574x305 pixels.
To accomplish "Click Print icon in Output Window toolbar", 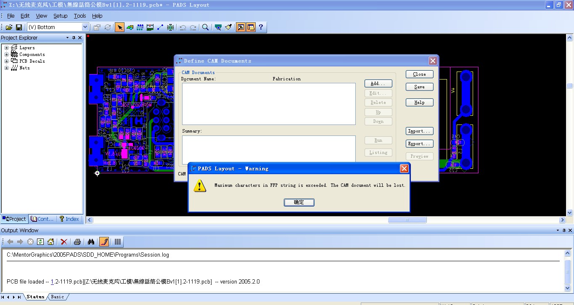I will tap(77, 241).
